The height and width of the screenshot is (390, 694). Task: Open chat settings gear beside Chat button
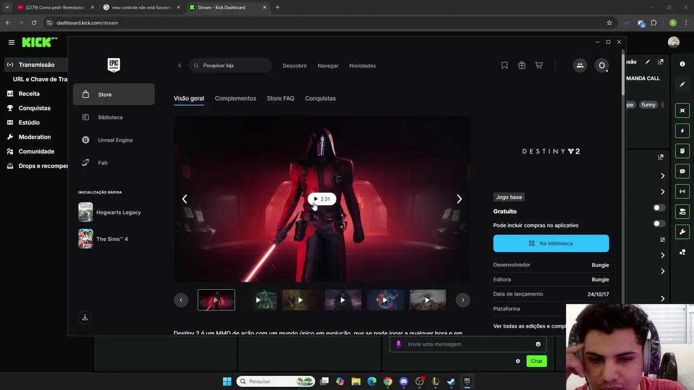pyautogui.click(x=518, y=361)
